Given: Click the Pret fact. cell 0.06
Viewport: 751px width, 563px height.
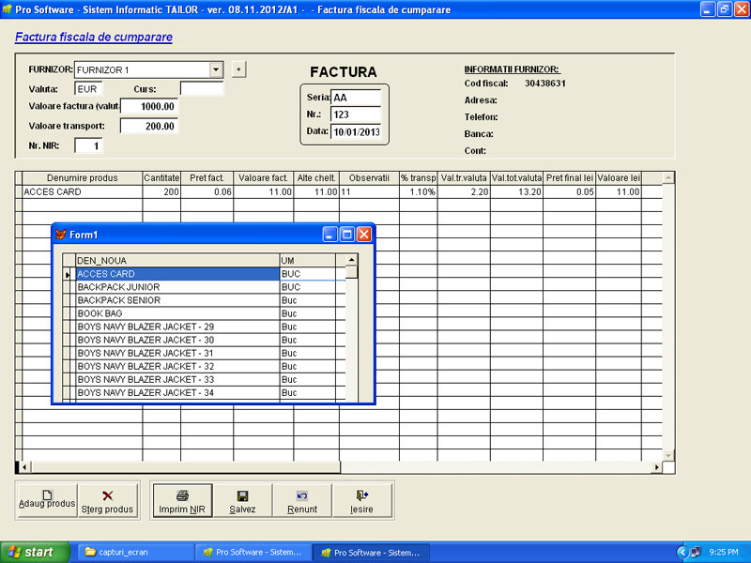Looking at the screenshot, I should pos(207,192).
